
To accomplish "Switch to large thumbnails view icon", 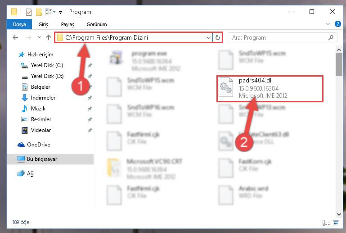I will click(x=336, y=223).
